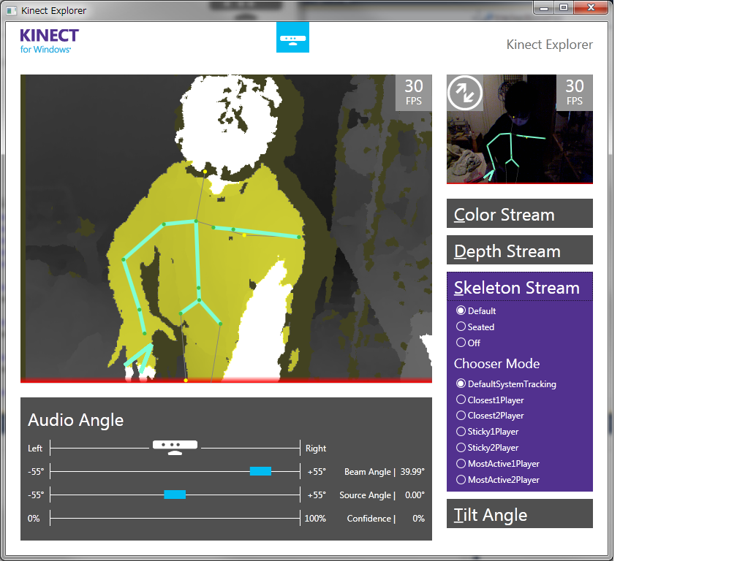This screenshot has height=561, width=737.
Task: Click the 30 FPS badge on depth view
Action: pyautogui.click(x=414, y=93)
